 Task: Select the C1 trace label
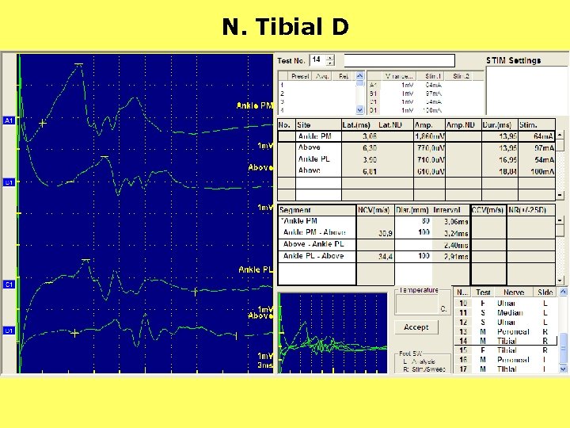[x=9, y=285]
